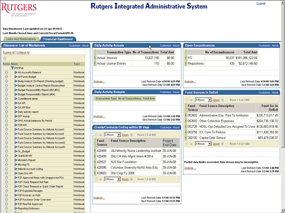Click Capital Debt Service description
The image size is (285, 213).
[212, 138]
